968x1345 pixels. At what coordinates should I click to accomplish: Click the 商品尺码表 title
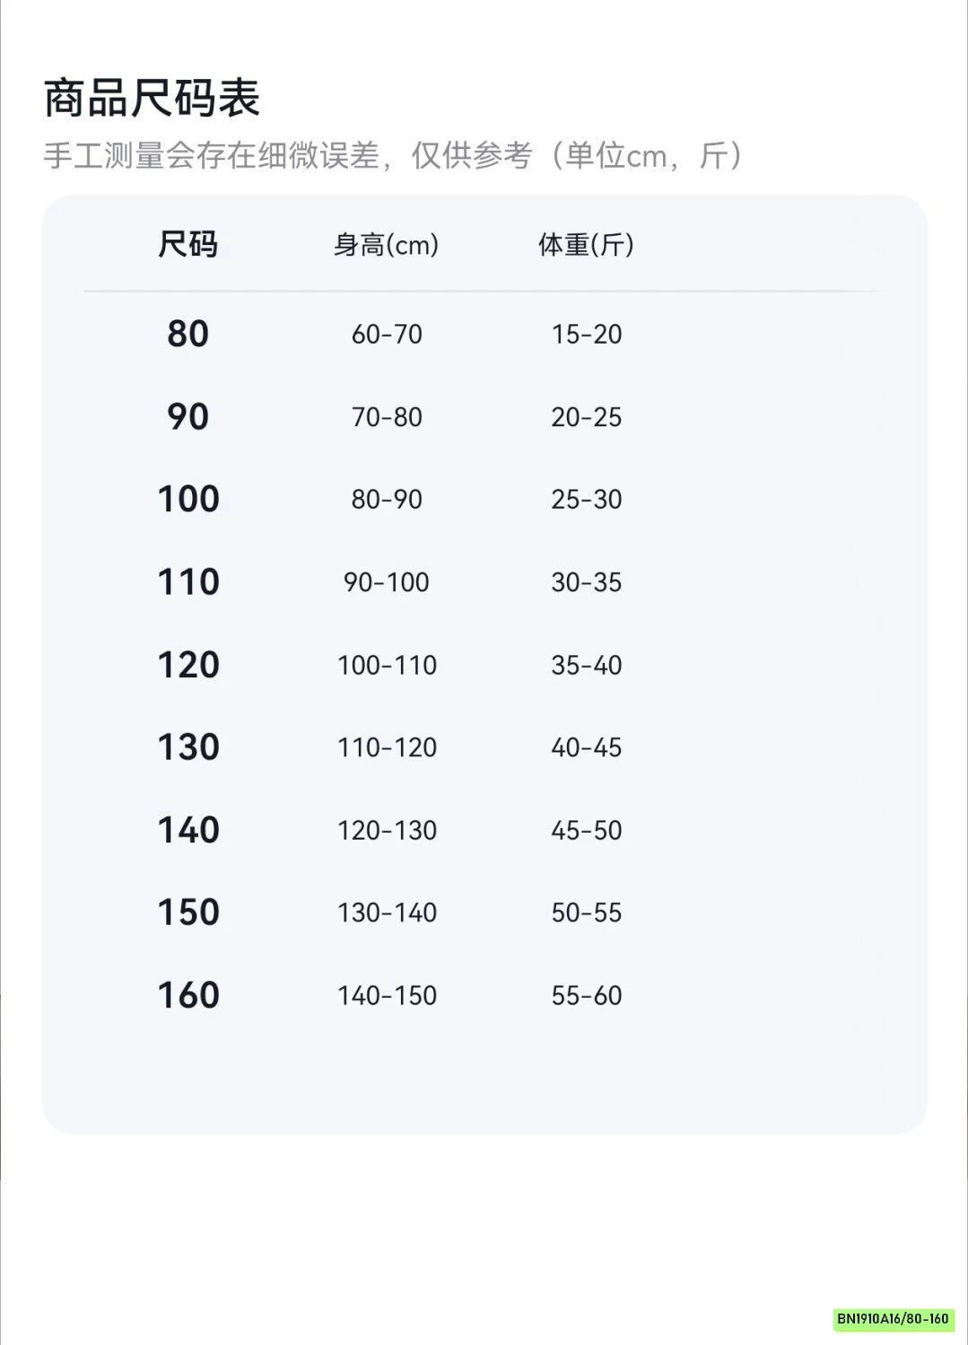[152, 98]
